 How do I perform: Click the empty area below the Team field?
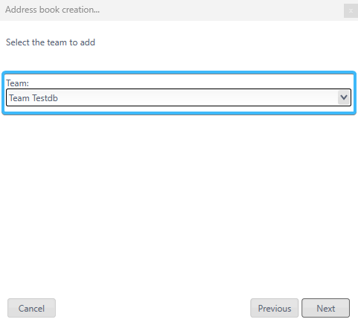click(179, 203)
